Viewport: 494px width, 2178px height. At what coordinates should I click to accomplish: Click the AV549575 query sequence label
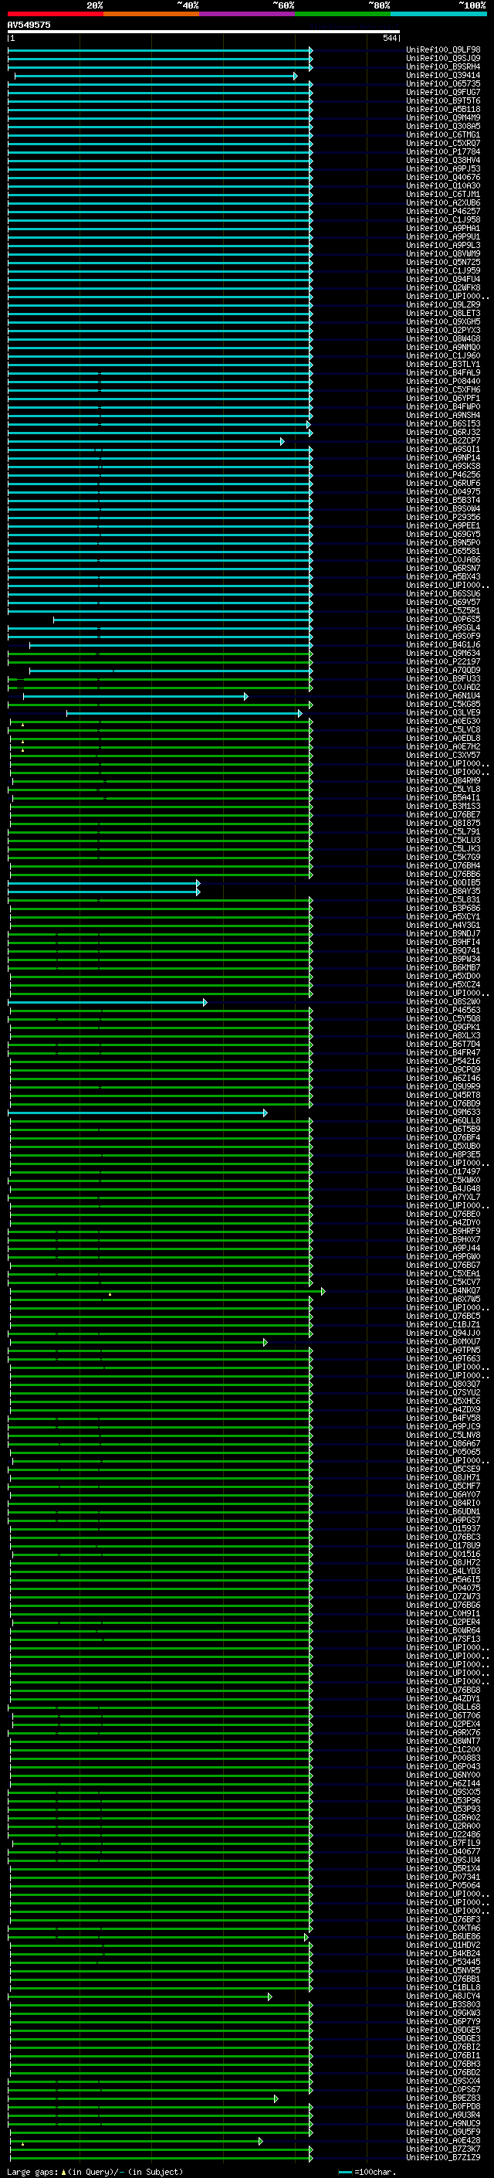[29, 25]
